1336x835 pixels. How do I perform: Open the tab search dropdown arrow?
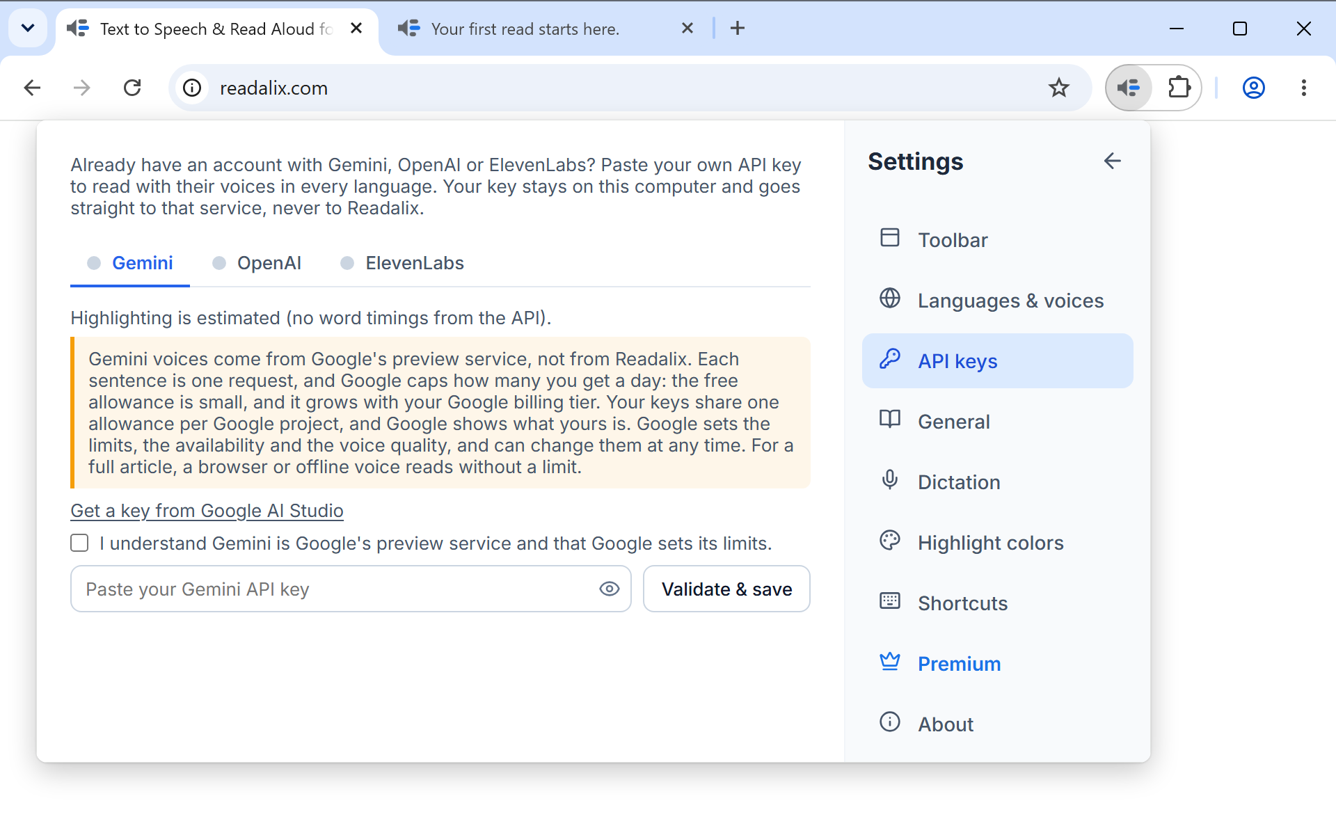click(28, 29)
